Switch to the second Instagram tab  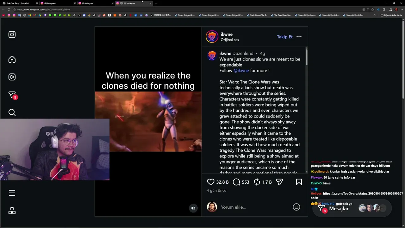(x=58, y=3)
